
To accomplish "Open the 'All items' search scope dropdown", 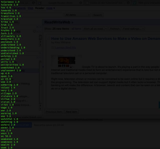I will click(77, 15).
